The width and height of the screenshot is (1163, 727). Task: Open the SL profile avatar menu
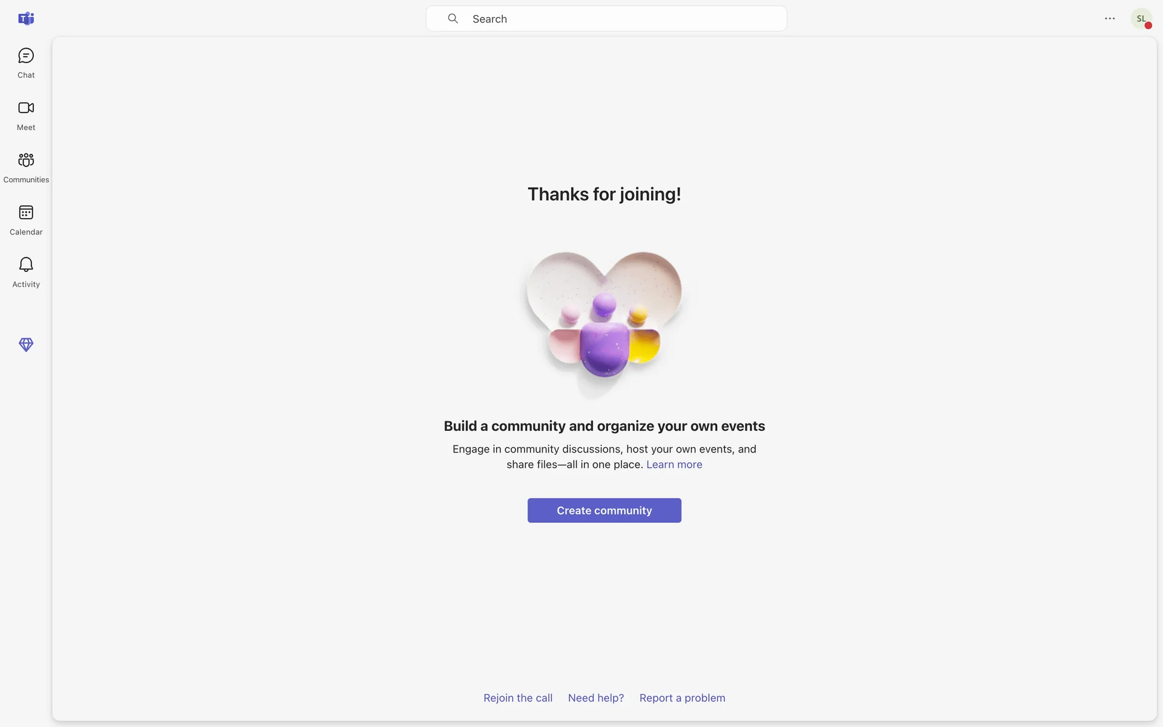click(1140, 18)
